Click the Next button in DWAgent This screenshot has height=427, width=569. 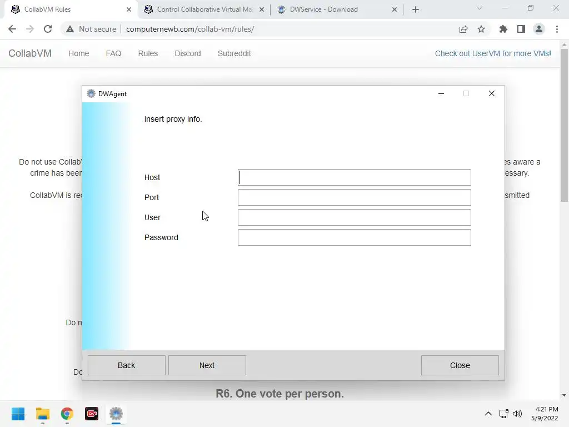click(x=207, y=365)
